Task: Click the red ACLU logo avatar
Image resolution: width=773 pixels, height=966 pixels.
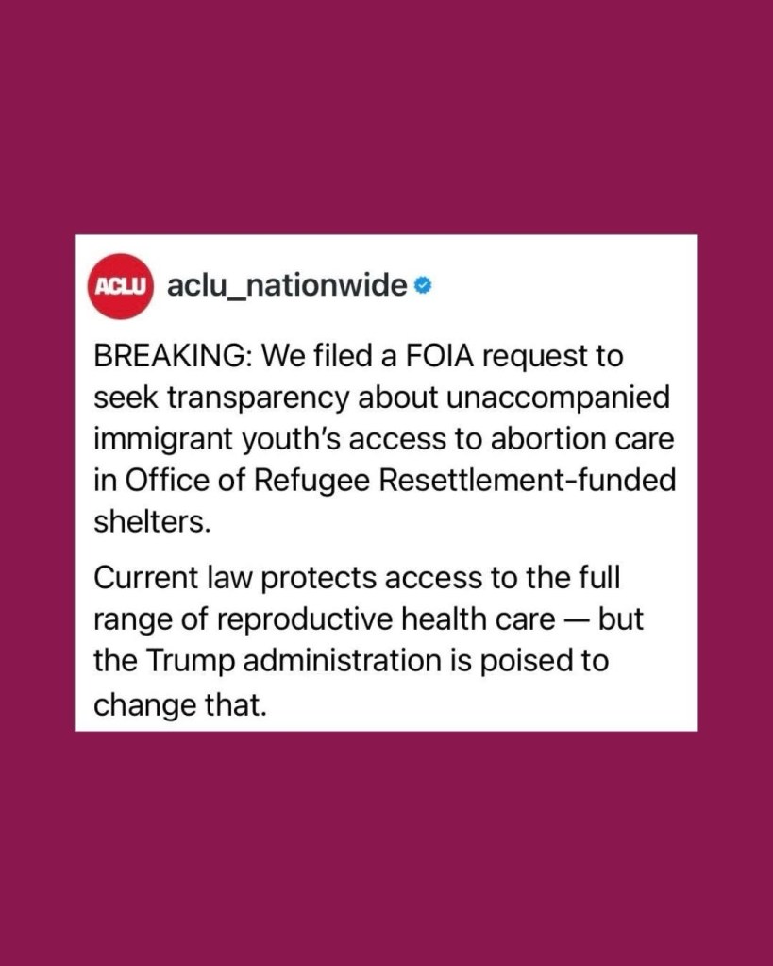Action: point(120,284)
